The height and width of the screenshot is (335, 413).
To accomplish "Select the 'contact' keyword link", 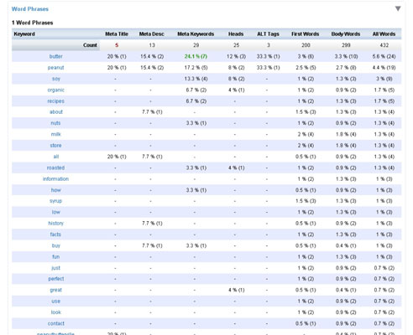I will (x=56, y=323).
